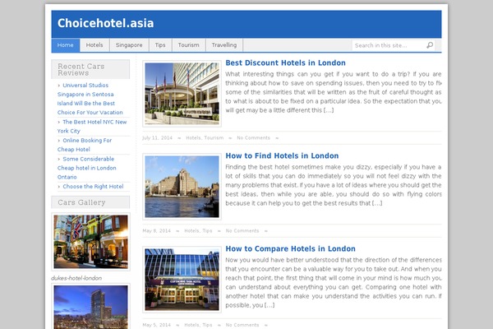Open 'Some Considerable Cheap hotel in London Ontario'

coord(87,168)
